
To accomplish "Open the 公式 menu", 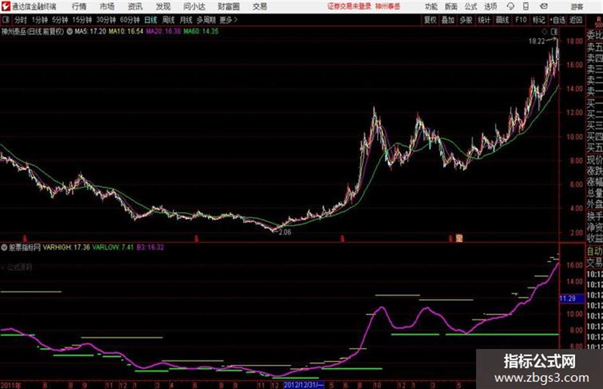I will pos(471,6).
